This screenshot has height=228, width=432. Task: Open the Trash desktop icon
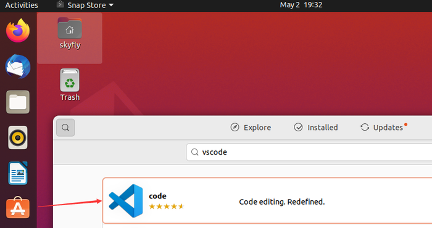tap(70, 85)
